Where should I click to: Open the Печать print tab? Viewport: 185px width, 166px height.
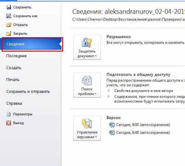(13, 80)
